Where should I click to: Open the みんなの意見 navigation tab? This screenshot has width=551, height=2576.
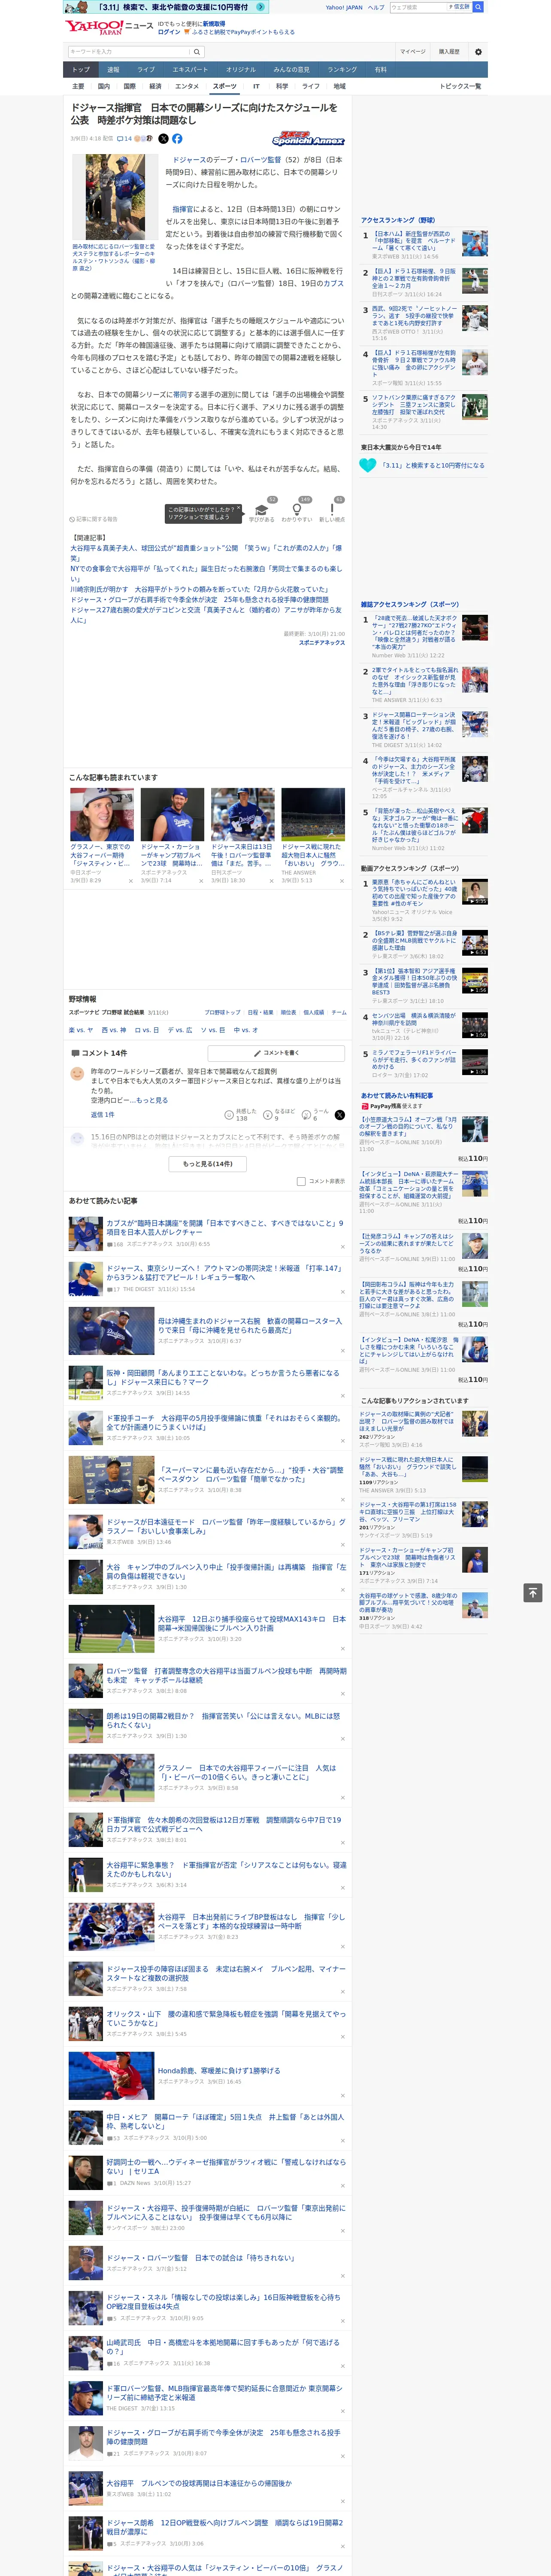pos(292,70)
